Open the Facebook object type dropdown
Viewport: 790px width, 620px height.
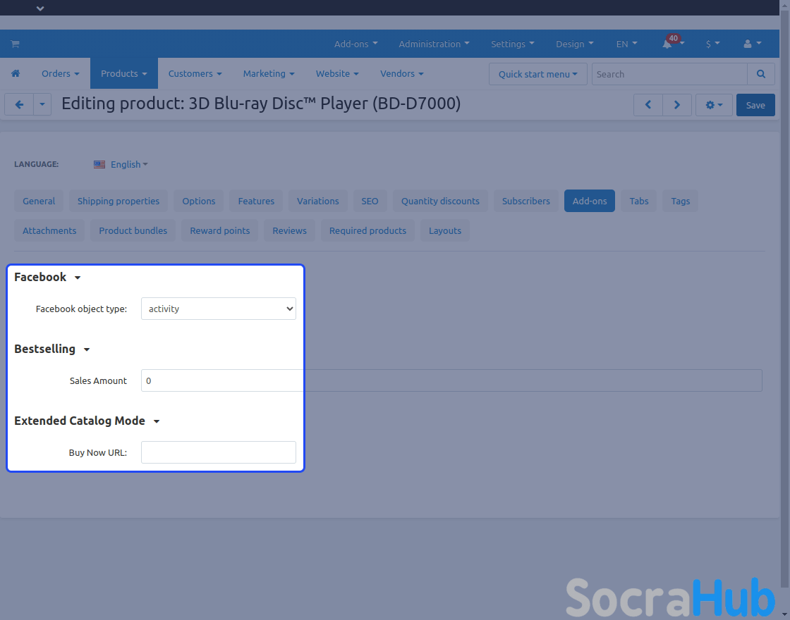[x=219, y=309]
